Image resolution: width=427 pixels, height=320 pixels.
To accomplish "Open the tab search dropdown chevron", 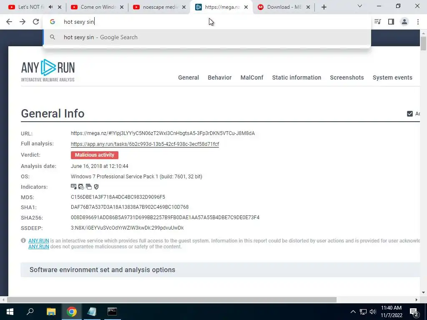I will (360, 6).
